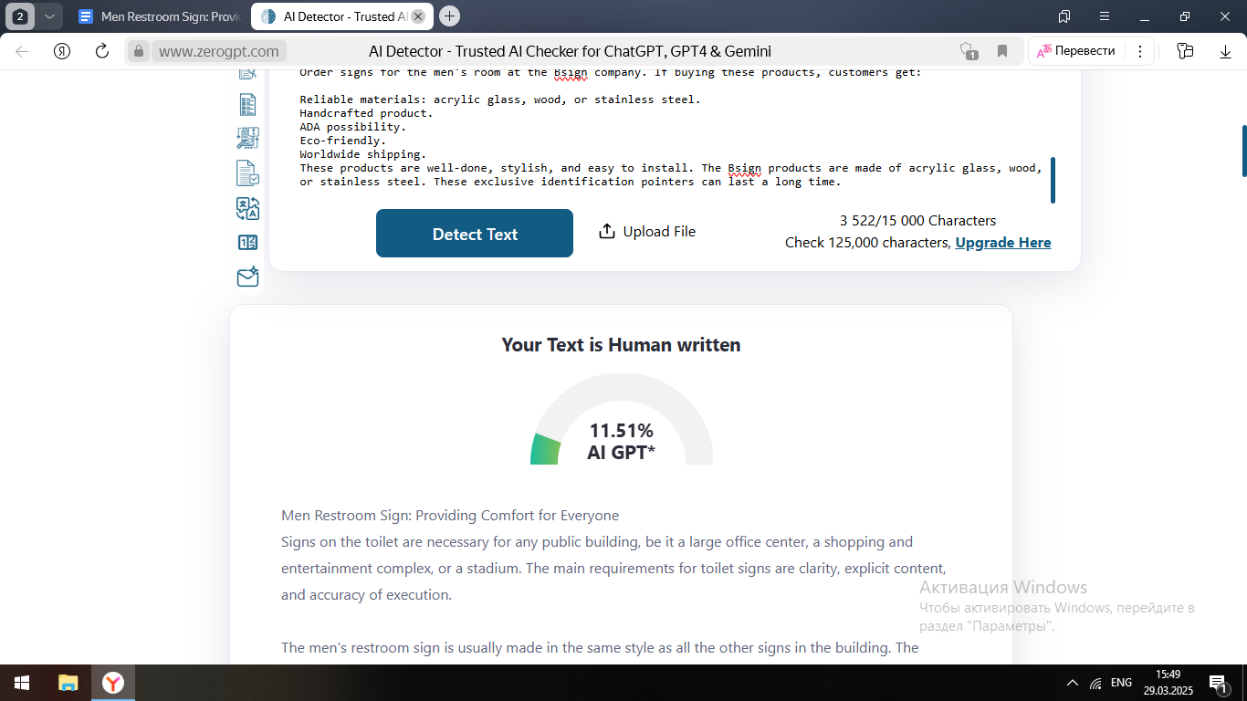Screen dimensions: 1247x701
Task: Close the AI Detector tab
Action: (x=418, y=16)
